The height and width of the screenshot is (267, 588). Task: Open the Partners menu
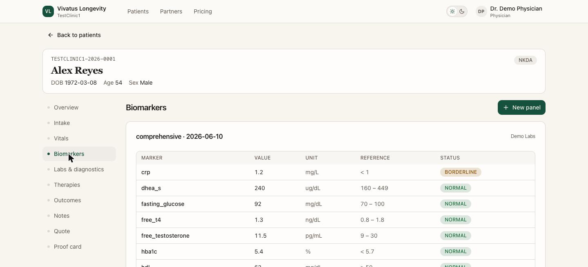point(171,11)
